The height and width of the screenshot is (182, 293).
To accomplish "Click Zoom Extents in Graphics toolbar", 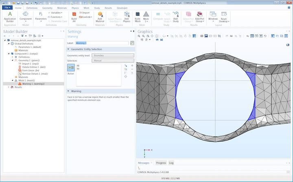I will 157,36.
